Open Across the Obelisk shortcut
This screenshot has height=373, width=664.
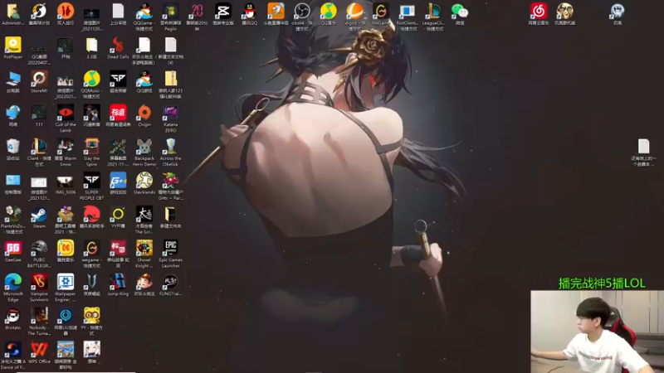tap(171, 147)
